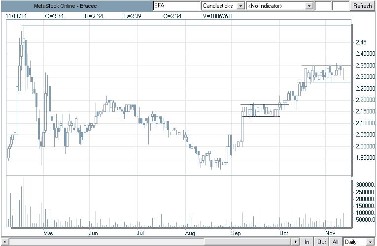Click the 150000 volume axis label
Viewport: 377px width, 246px height.
[x=365, y=206]
